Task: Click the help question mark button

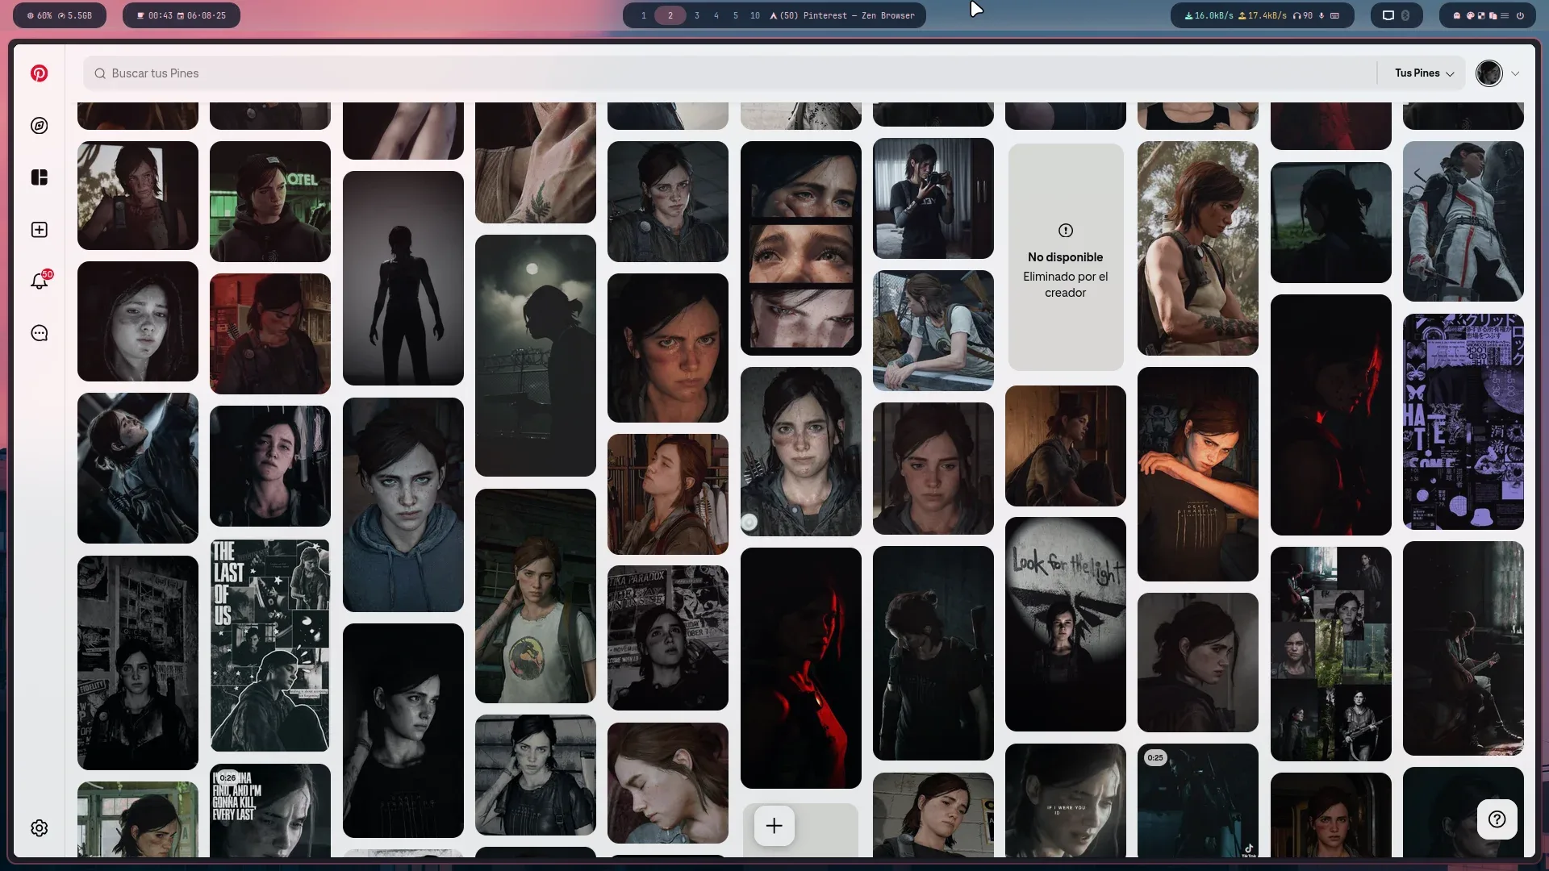Action: [1497, 819]
